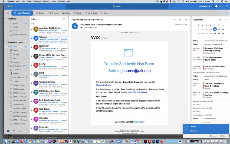Open the toolbar's more options ellipsis
The height and width of the screenshot is (144, 230).
[113, 13]
